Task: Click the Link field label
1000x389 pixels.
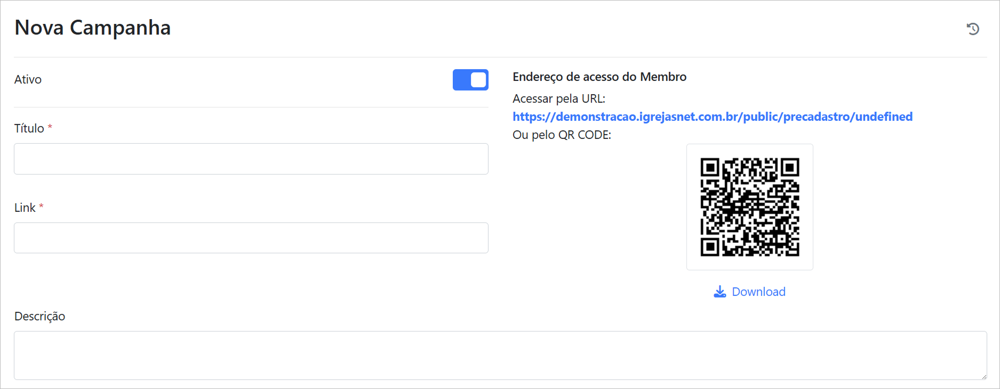Action: pos(25,208)
